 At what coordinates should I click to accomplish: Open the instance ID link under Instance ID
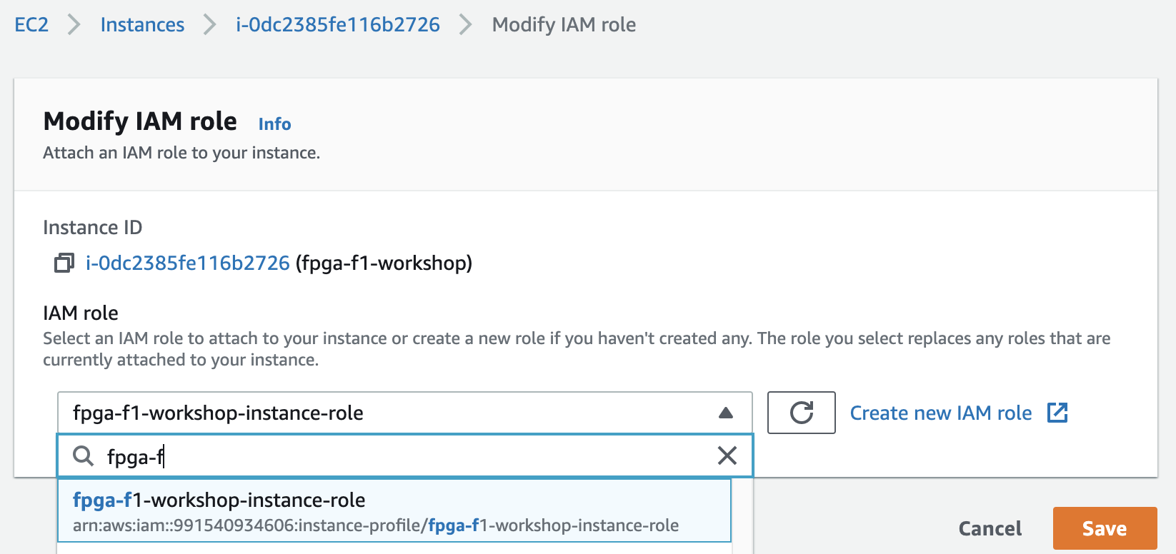pyautogui.click(x=188, y=263)
